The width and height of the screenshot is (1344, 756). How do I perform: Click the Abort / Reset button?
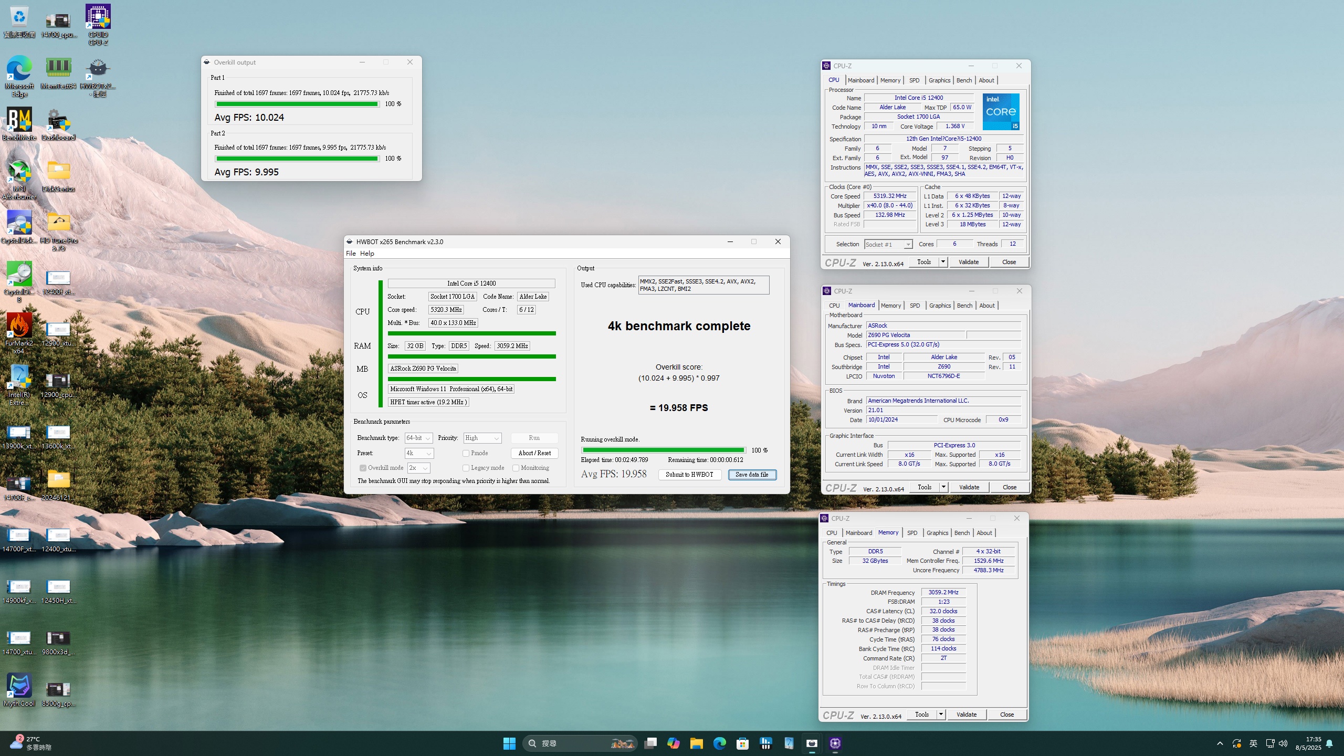(534, 453)
